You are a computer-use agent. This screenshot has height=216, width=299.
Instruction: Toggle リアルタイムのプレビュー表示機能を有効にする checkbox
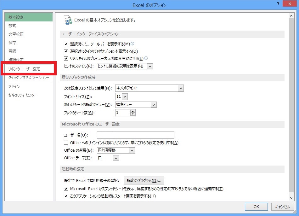click(x=66, y=58)
